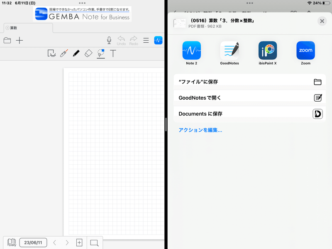Tap the grid paper note page
Image resolution: width=332 pixels, height=249 pixels.
click(114, 154)
